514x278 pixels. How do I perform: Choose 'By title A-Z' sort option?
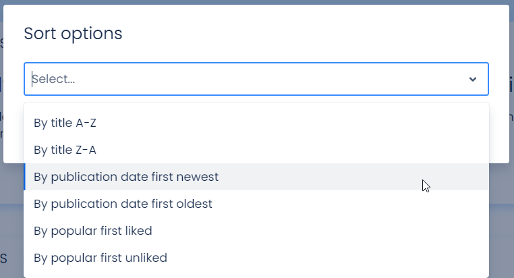pos(70,123)
